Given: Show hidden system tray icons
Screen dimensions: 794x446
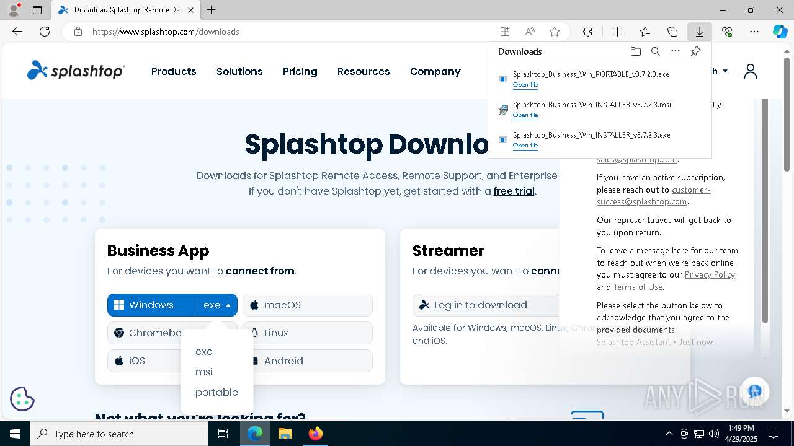Looking at the screenshot, I should pos(669,434).
